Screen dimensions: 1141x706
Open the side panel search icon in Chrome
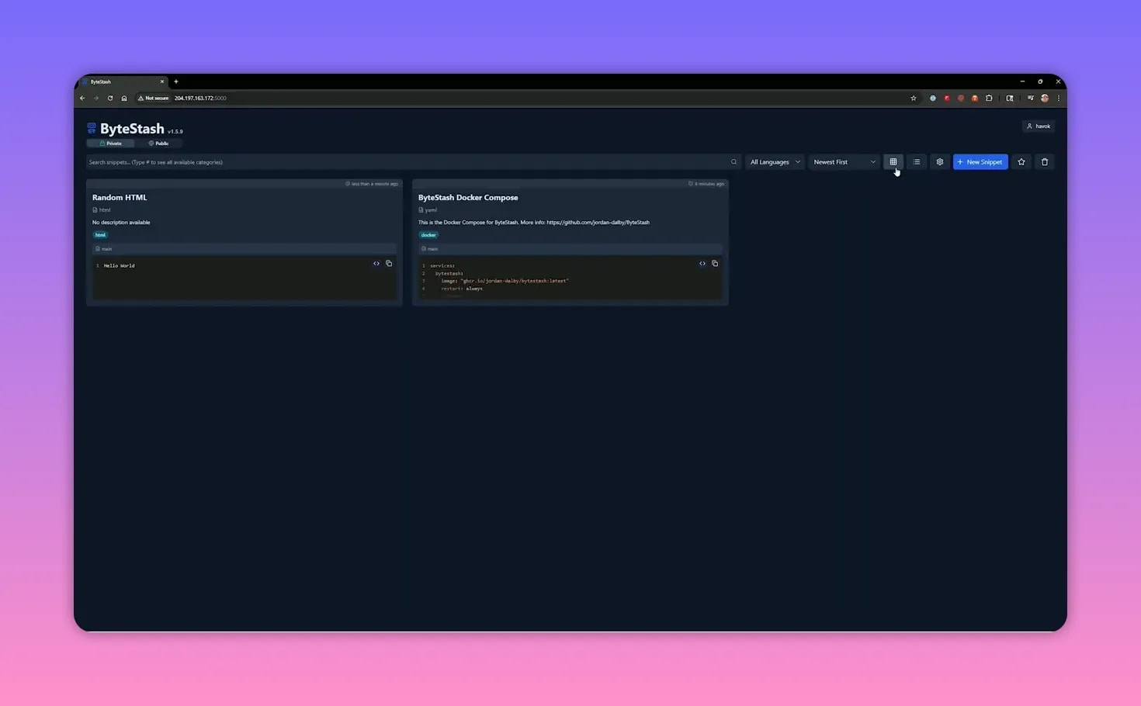(1010, 99)
